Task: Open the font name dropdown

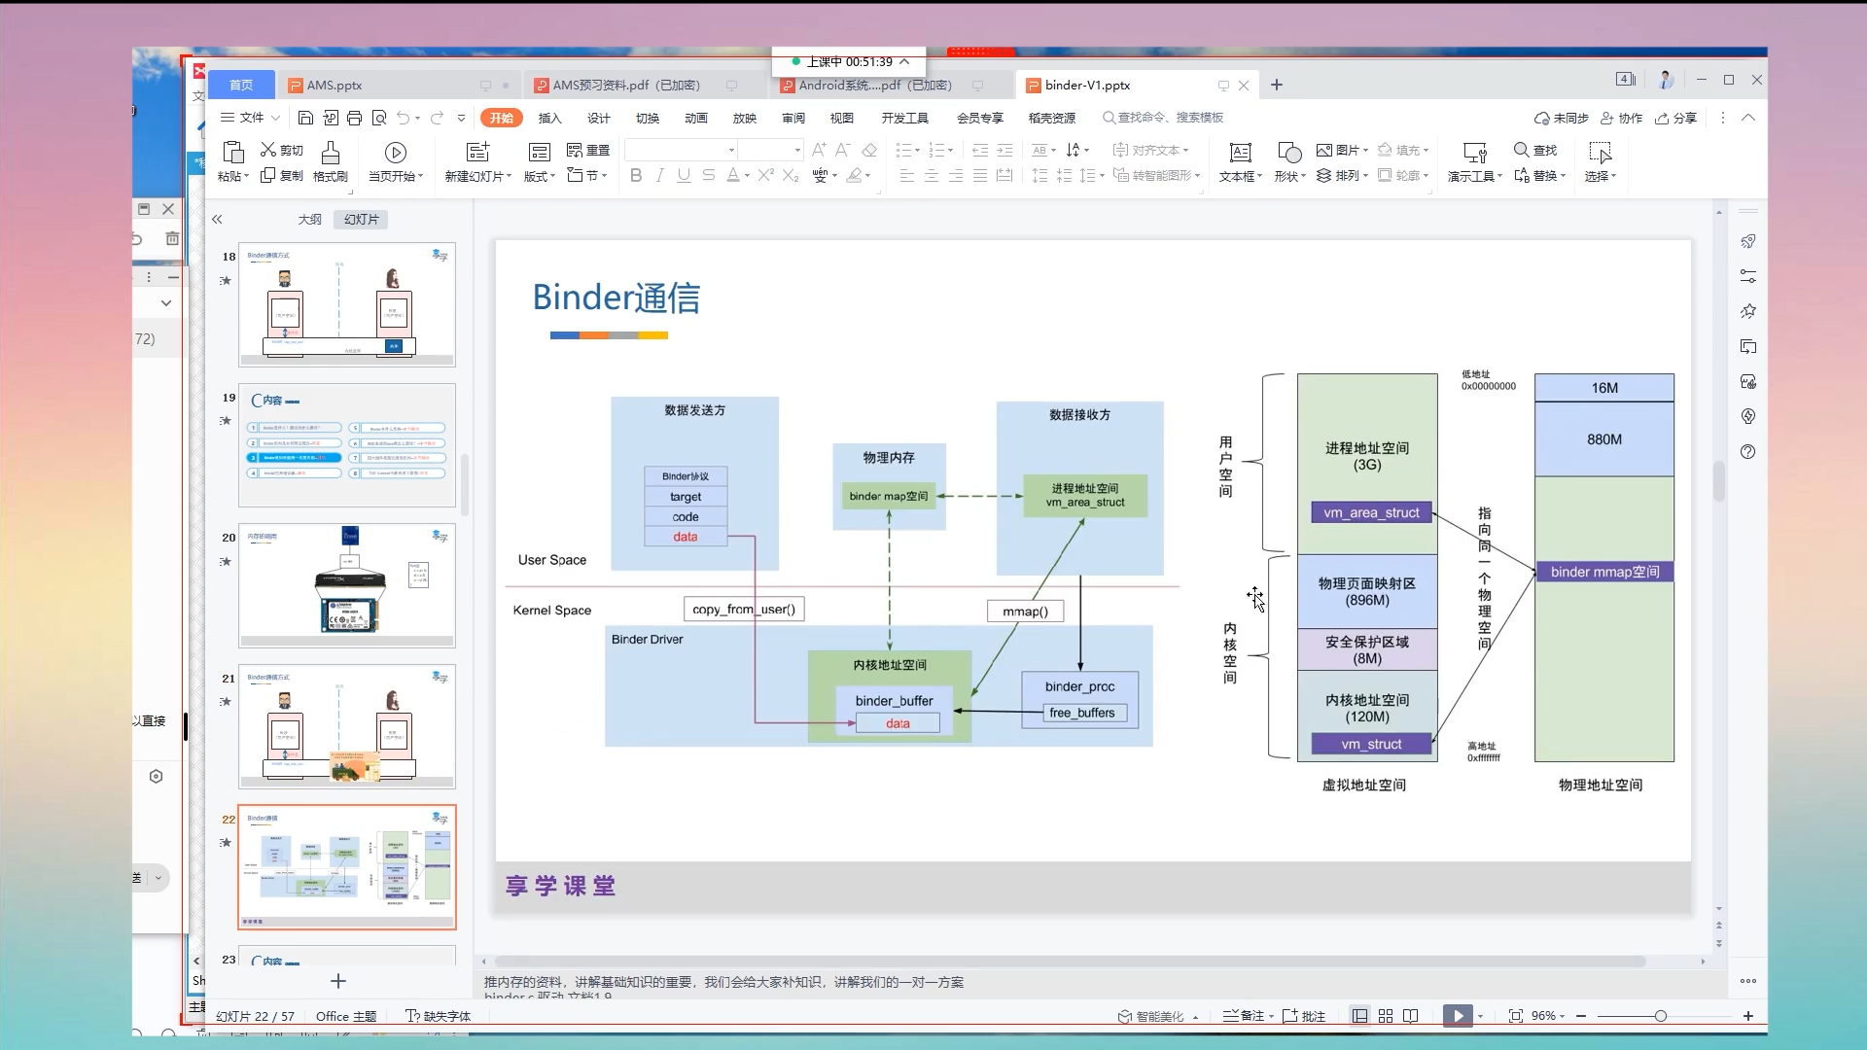Action: pyautogui.click(x=731, y=150)
